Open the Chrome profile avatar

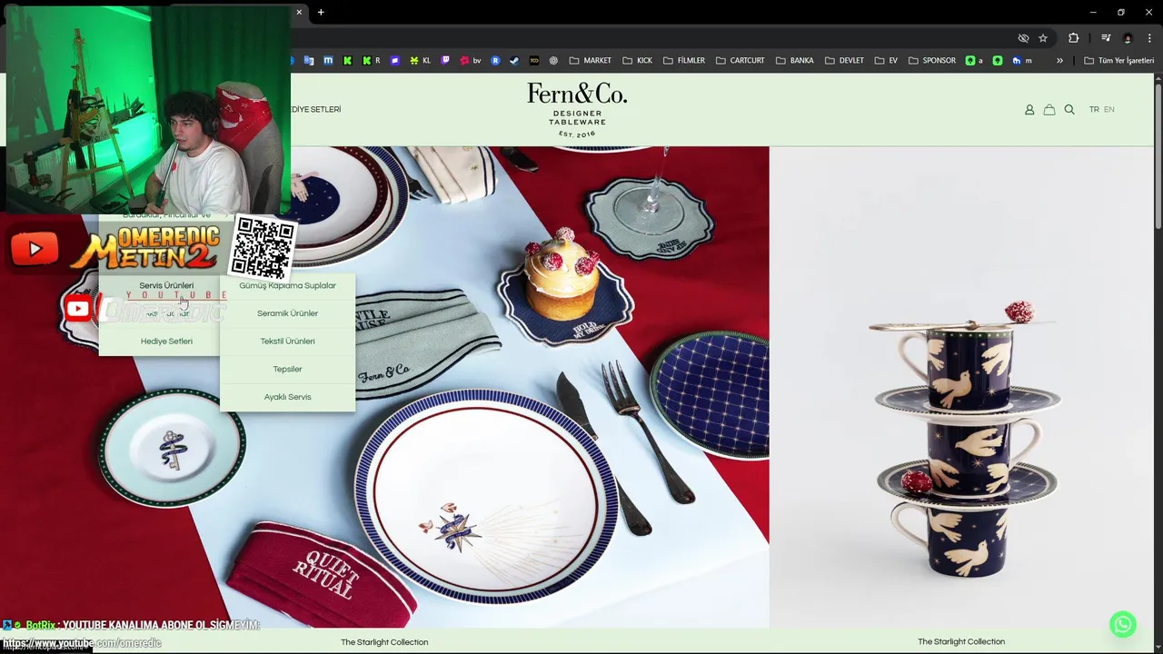pyautogui.click(x=1128, y=38)
